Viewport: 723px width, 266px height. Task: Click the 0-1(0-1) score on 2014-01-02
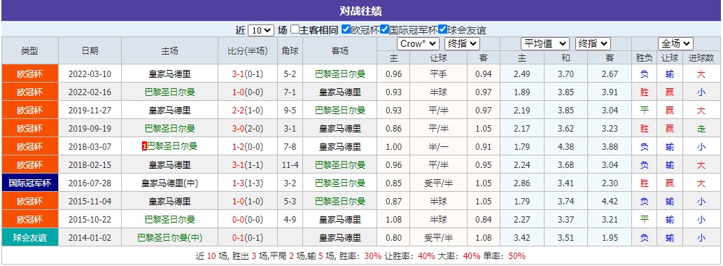point(248,238)
